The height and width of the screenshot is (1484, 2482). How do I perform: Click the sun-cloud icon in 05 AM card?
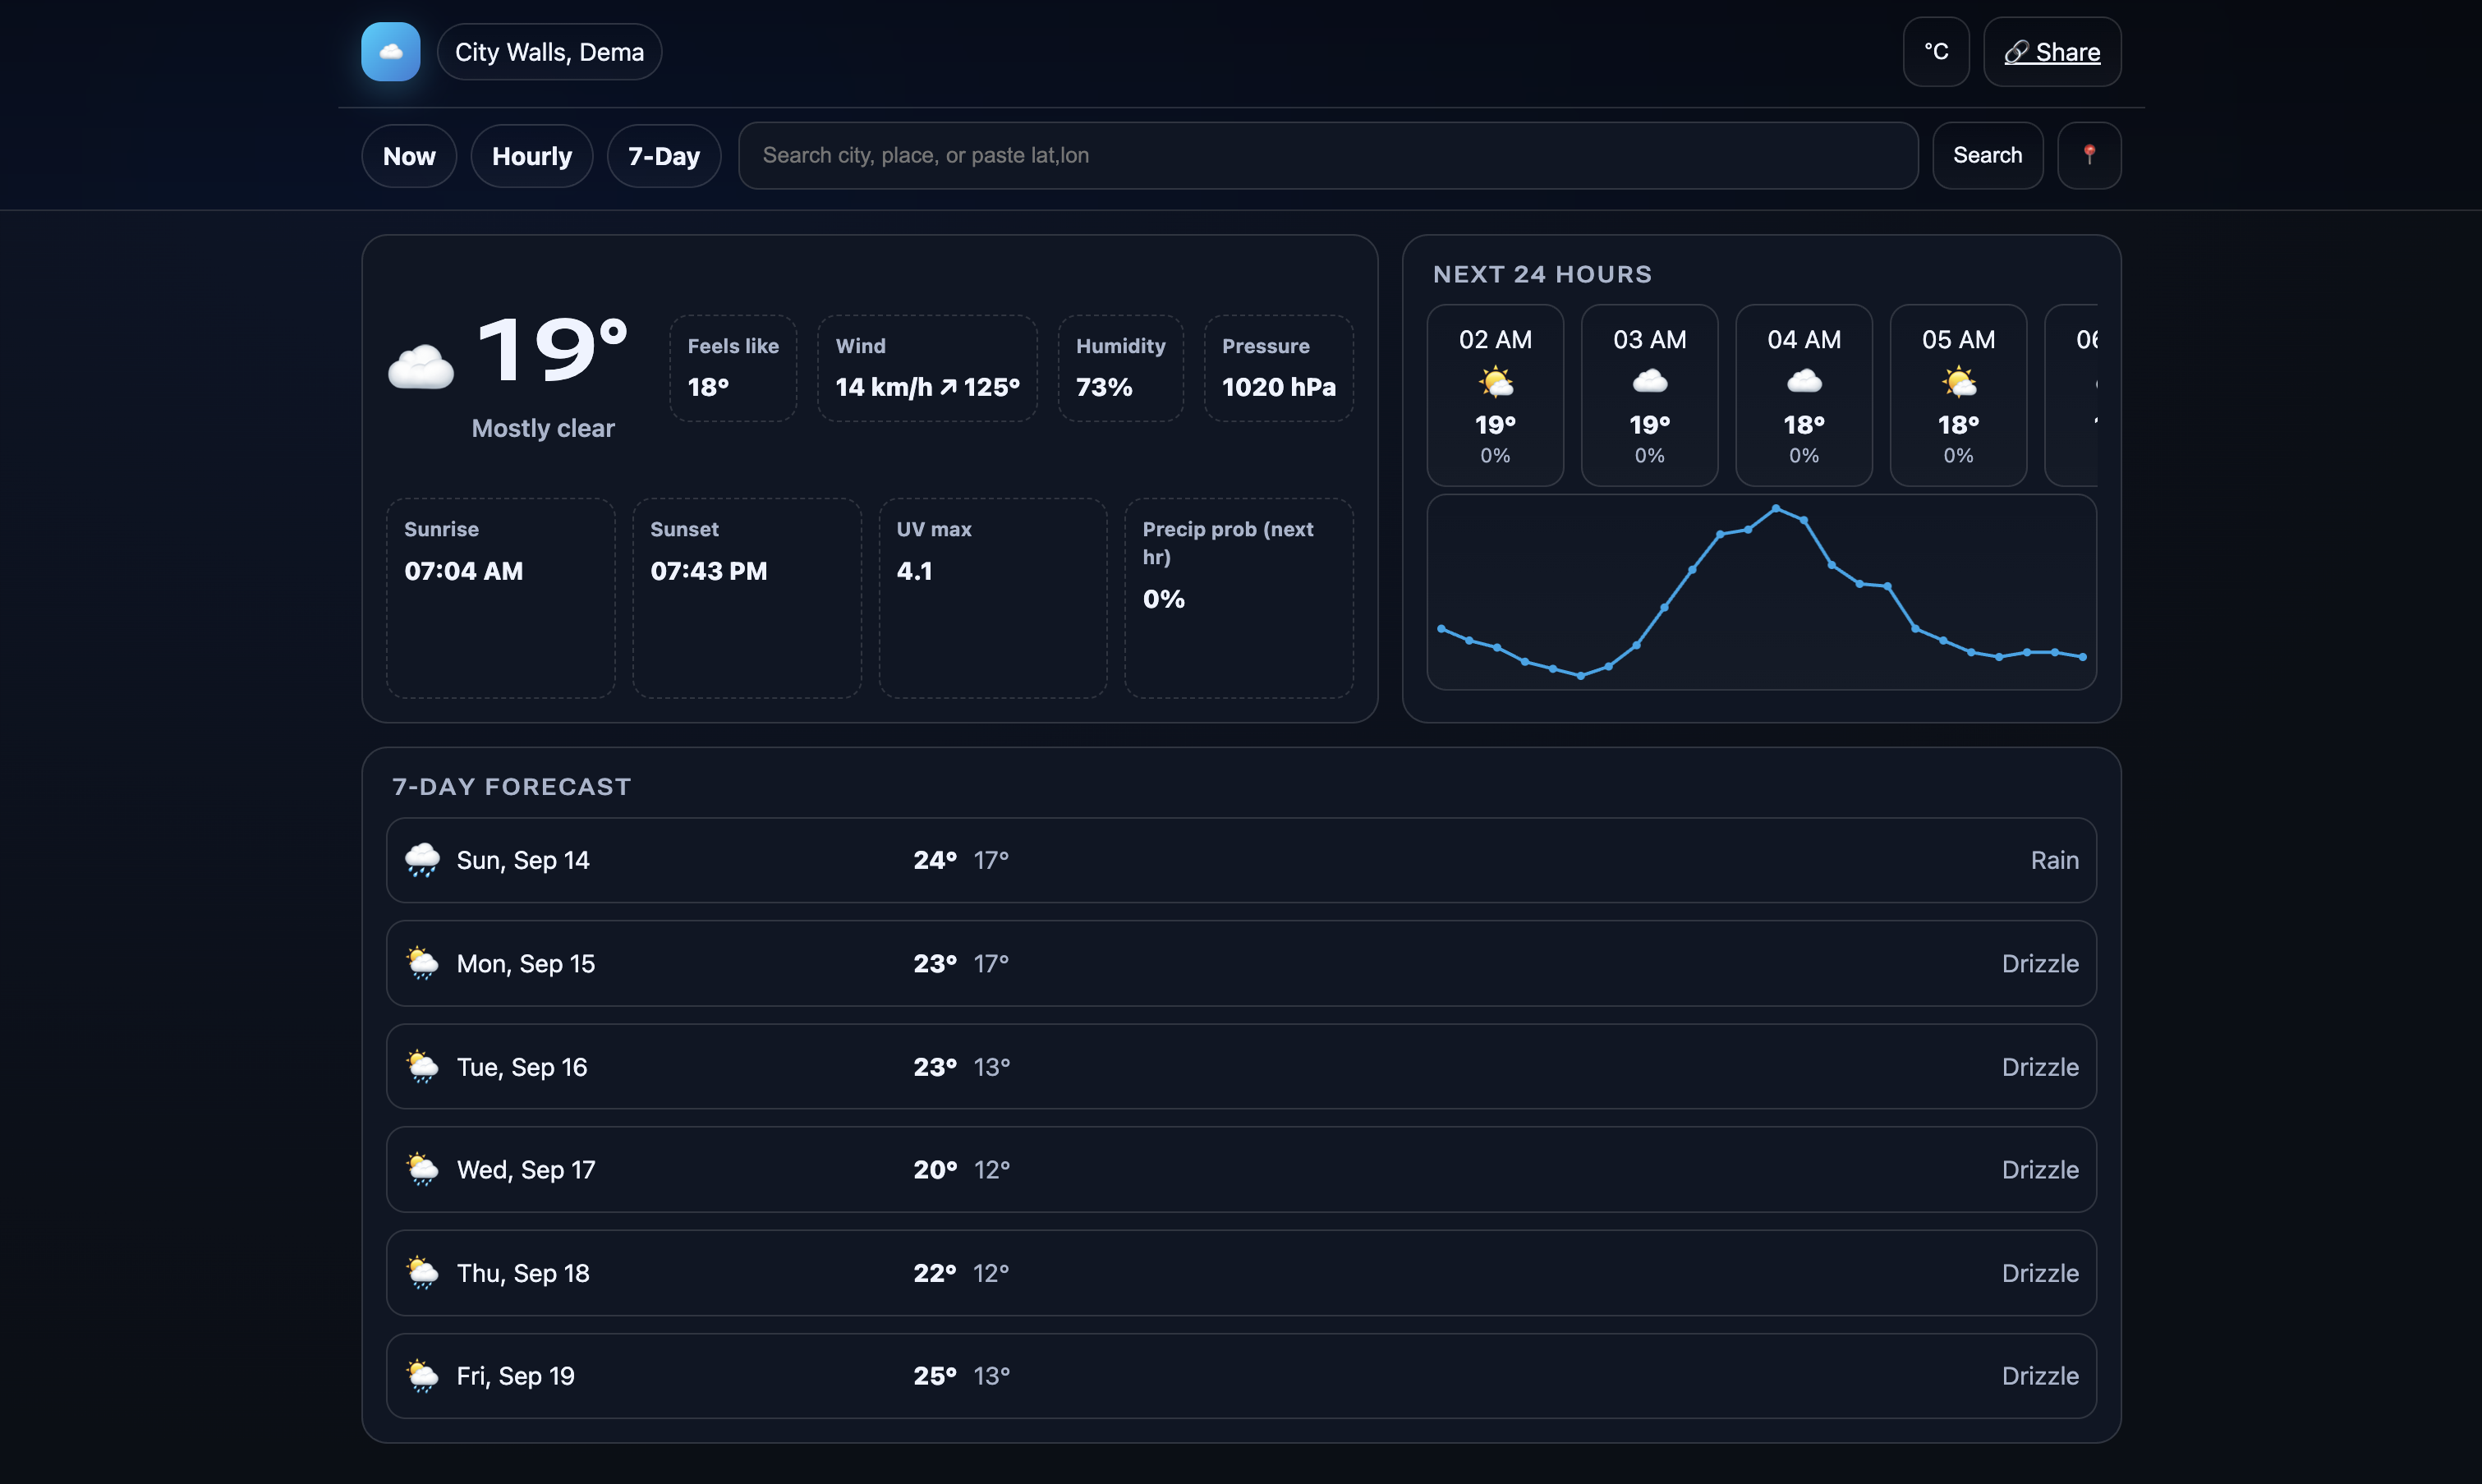[1958, 382]
